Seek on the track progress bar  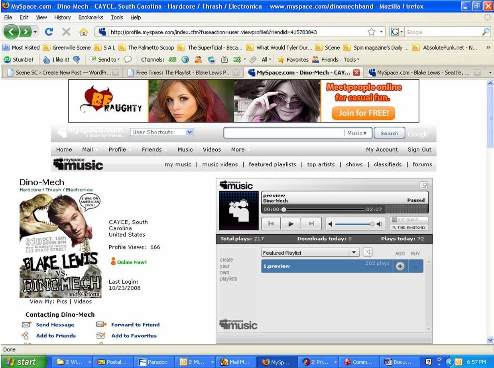[x=324, y=209]
